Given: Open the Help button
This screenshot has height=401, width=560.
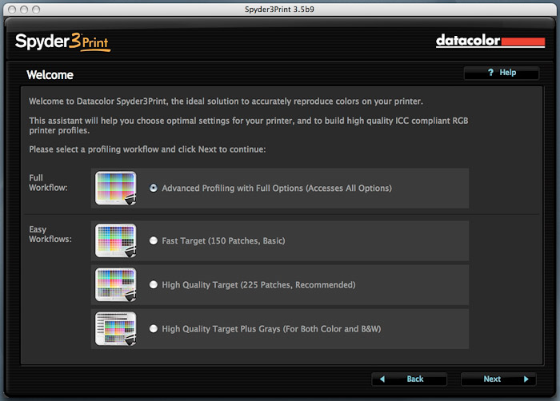Looking at the screenshot, I should pos(501,73).
